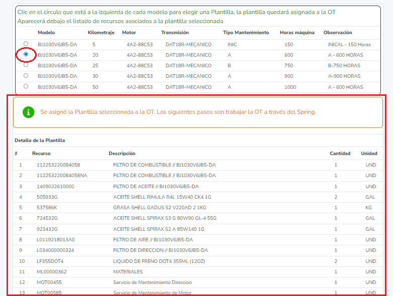
Task: Click the Cantidad column header
Action: (340, 154)
